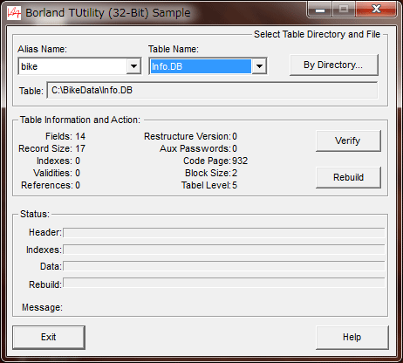Open the Alias Name dropdown arrow
The height and width of the screenshot is (363, 403).
pos(133,66)
